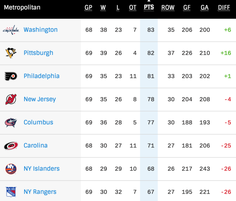Open the Philadelphia team link

pyautogui.click(x=41, y=76)
